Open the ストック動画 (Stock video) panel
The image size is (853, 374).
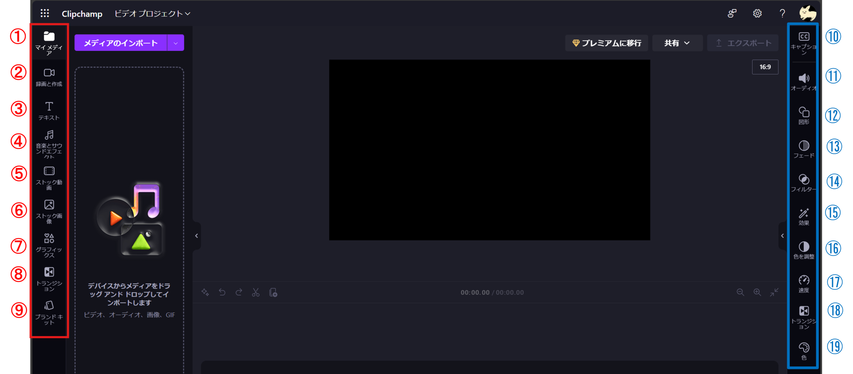[x=49, y=178]
